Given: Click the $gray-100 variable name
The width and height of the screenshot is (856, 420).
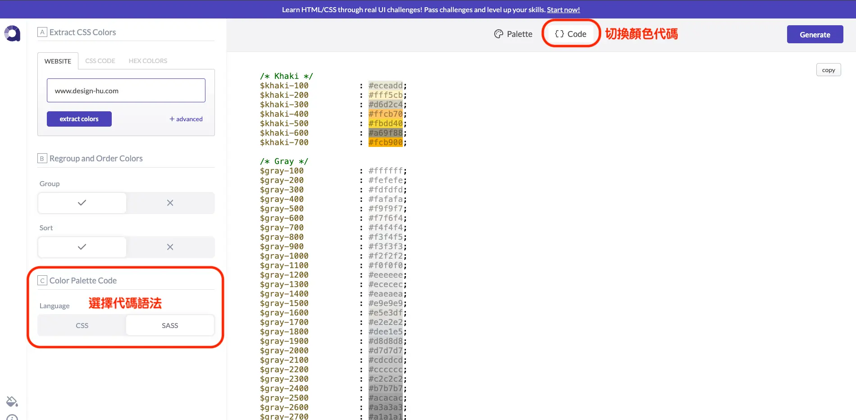Looking at the screenshot, I should tap(282, 171).
